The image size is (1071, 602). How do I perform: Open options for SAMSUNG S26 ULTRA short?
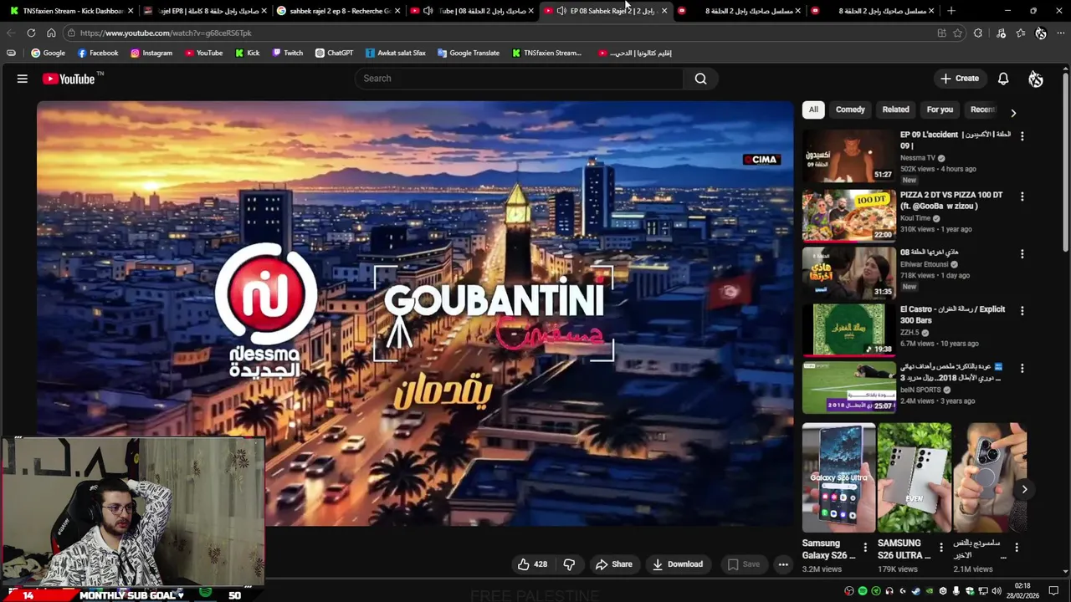click(940, 548)
